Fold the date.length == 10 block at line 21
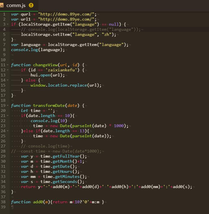 [x=8, y=116]
